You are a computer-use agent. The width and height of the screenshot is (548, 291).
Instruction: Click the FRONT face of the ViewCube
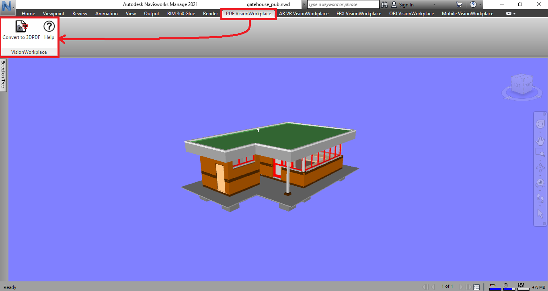coord(527,85)
